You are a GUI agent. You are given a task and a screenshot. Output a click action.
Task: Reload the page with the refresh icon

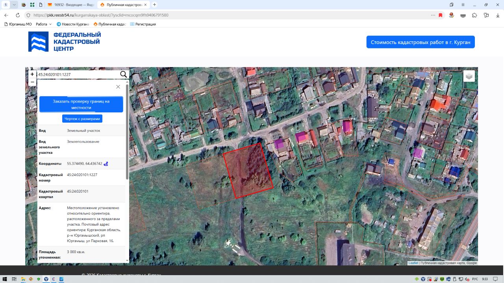click(x=18, y=15)
